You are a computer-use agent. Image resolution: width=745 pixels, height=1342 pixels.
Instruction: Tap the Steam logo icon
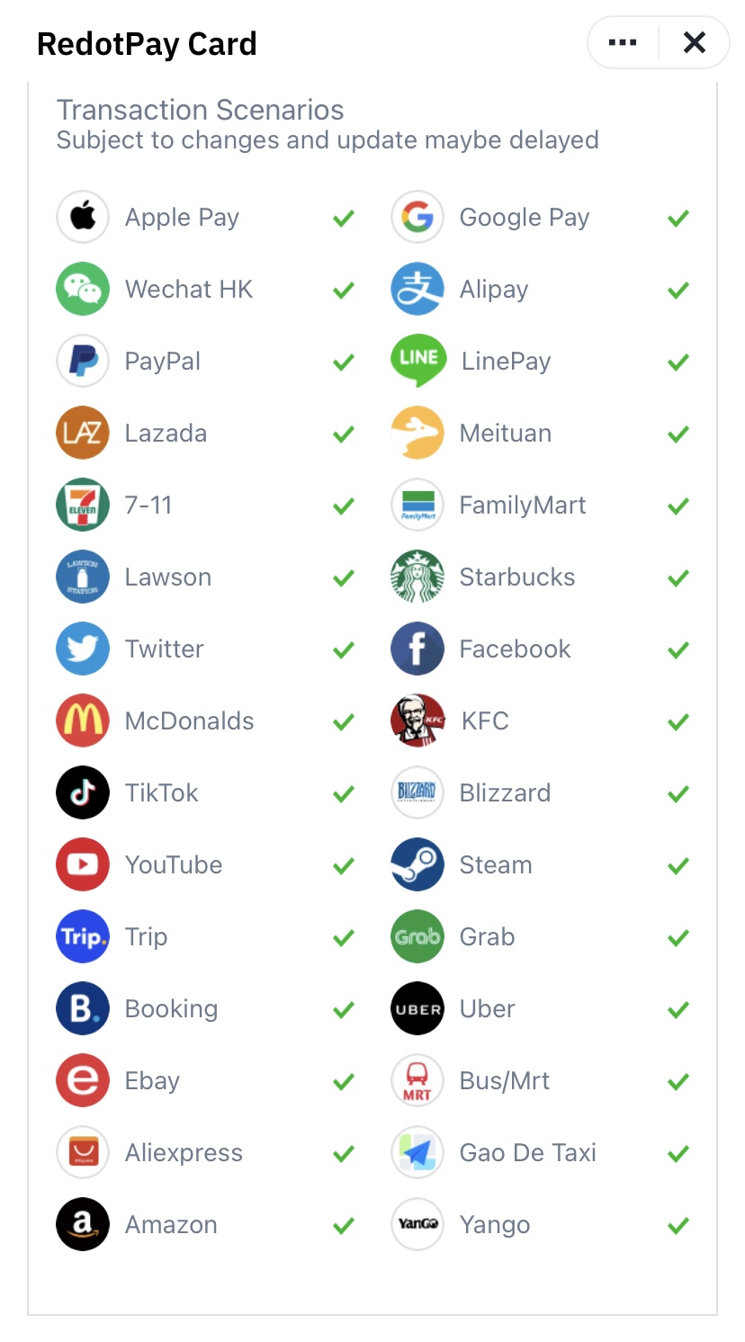coord(417,864)
